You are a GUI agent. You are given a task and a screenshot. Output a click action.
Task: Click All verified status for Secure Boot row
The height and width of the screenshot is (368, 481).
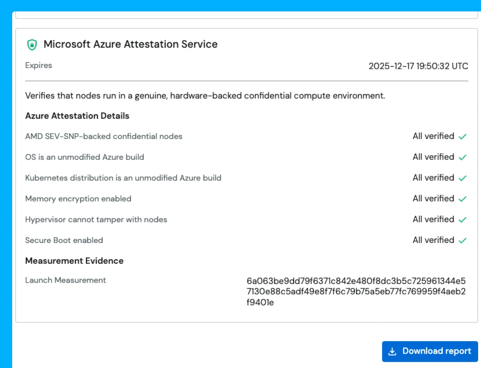click(x=433, y=240)
